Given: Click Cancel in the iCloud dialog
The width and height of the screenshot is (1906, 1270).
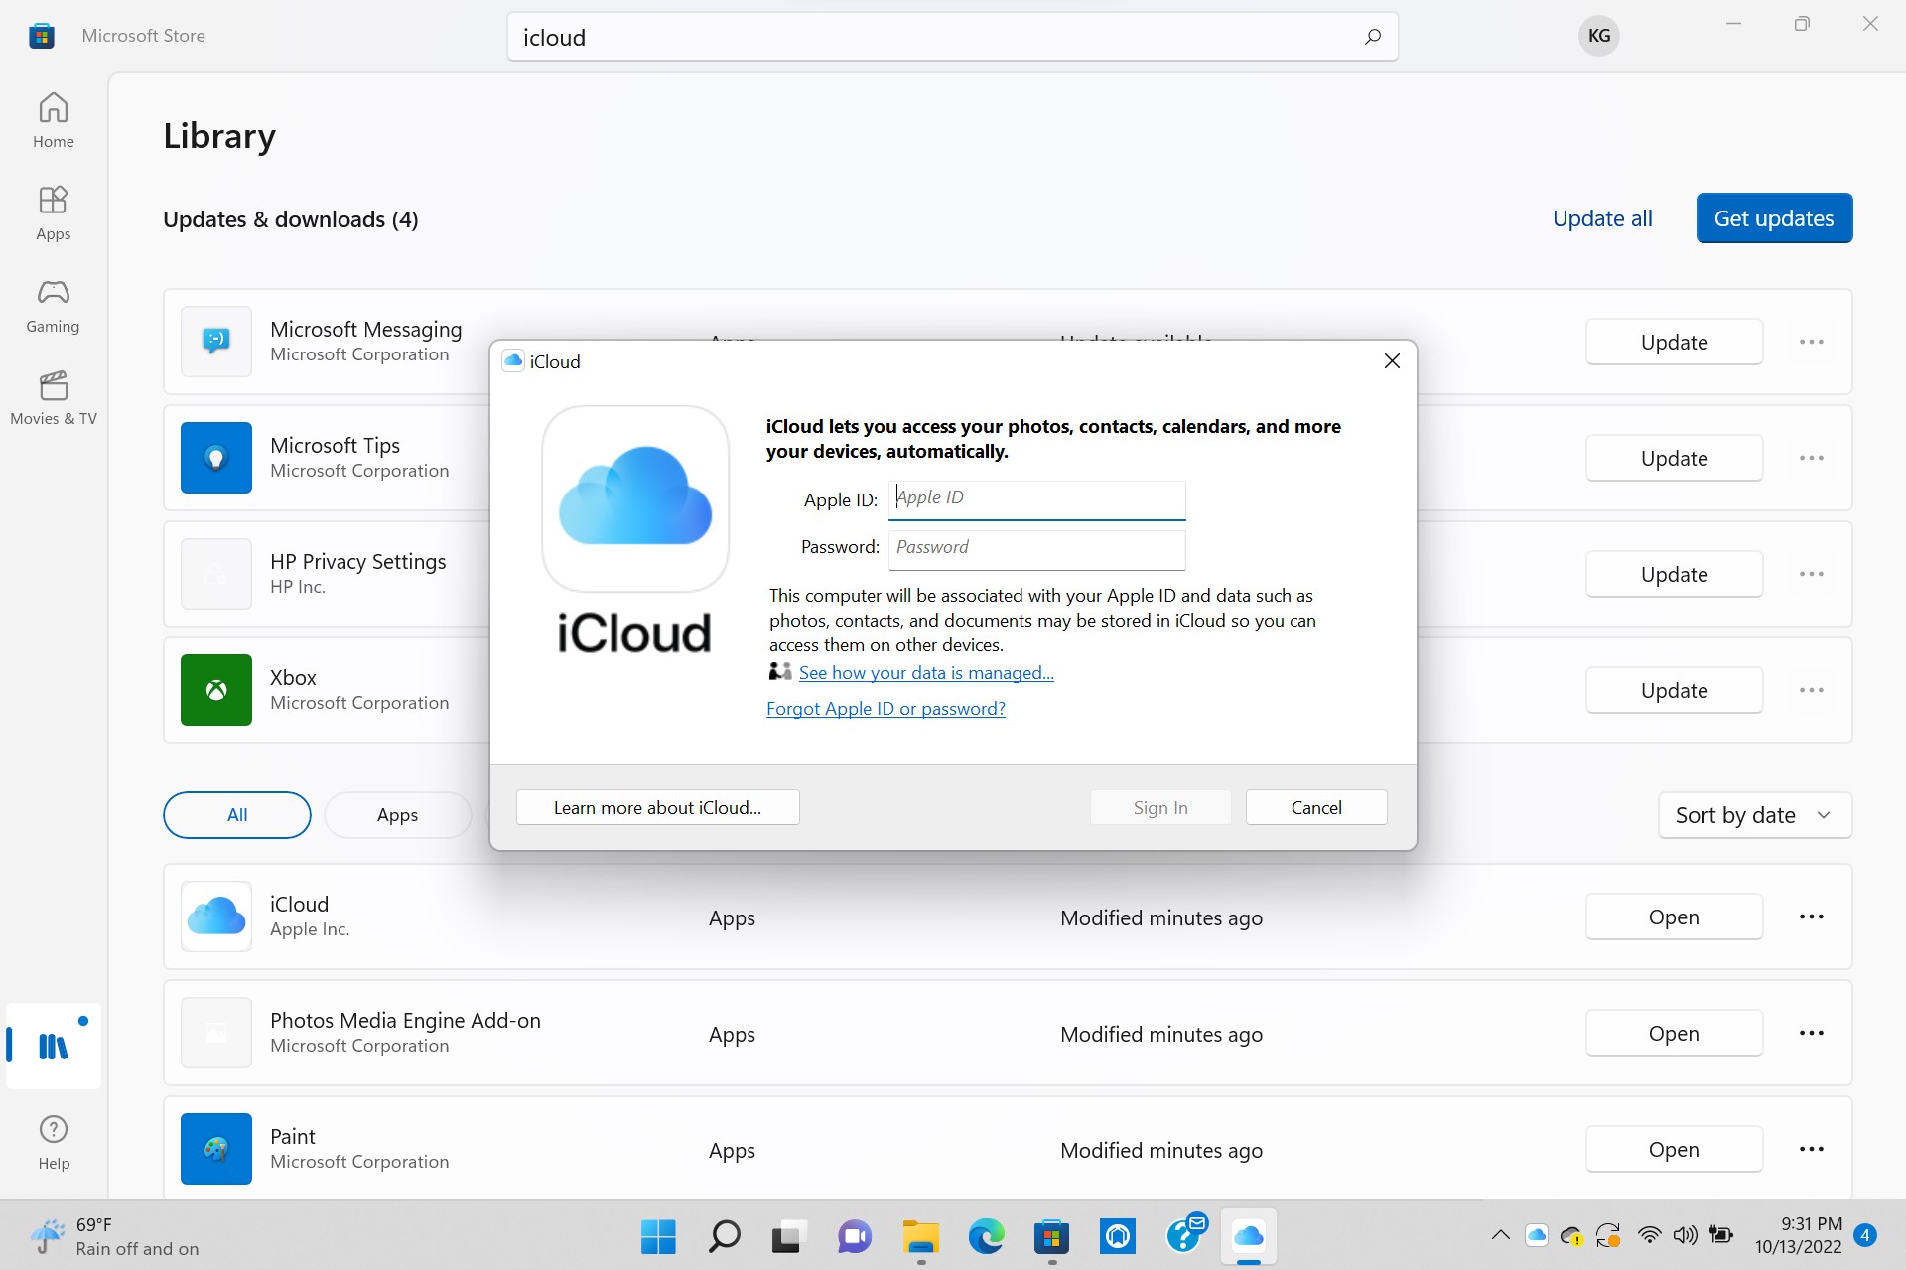Looking at the screenshot, I should point(1316,807).
